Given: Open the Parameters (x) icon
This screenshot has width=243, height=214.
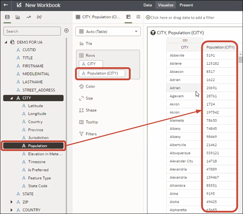Looking at the screenshot, I should click(39, 17).
